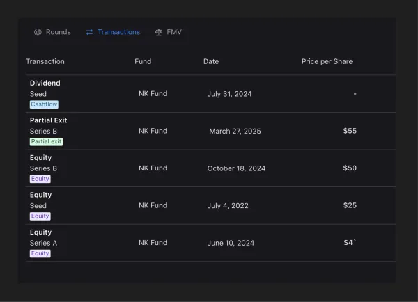
Task: Click the green Partial exit badge
Action: tap(46, 141)
